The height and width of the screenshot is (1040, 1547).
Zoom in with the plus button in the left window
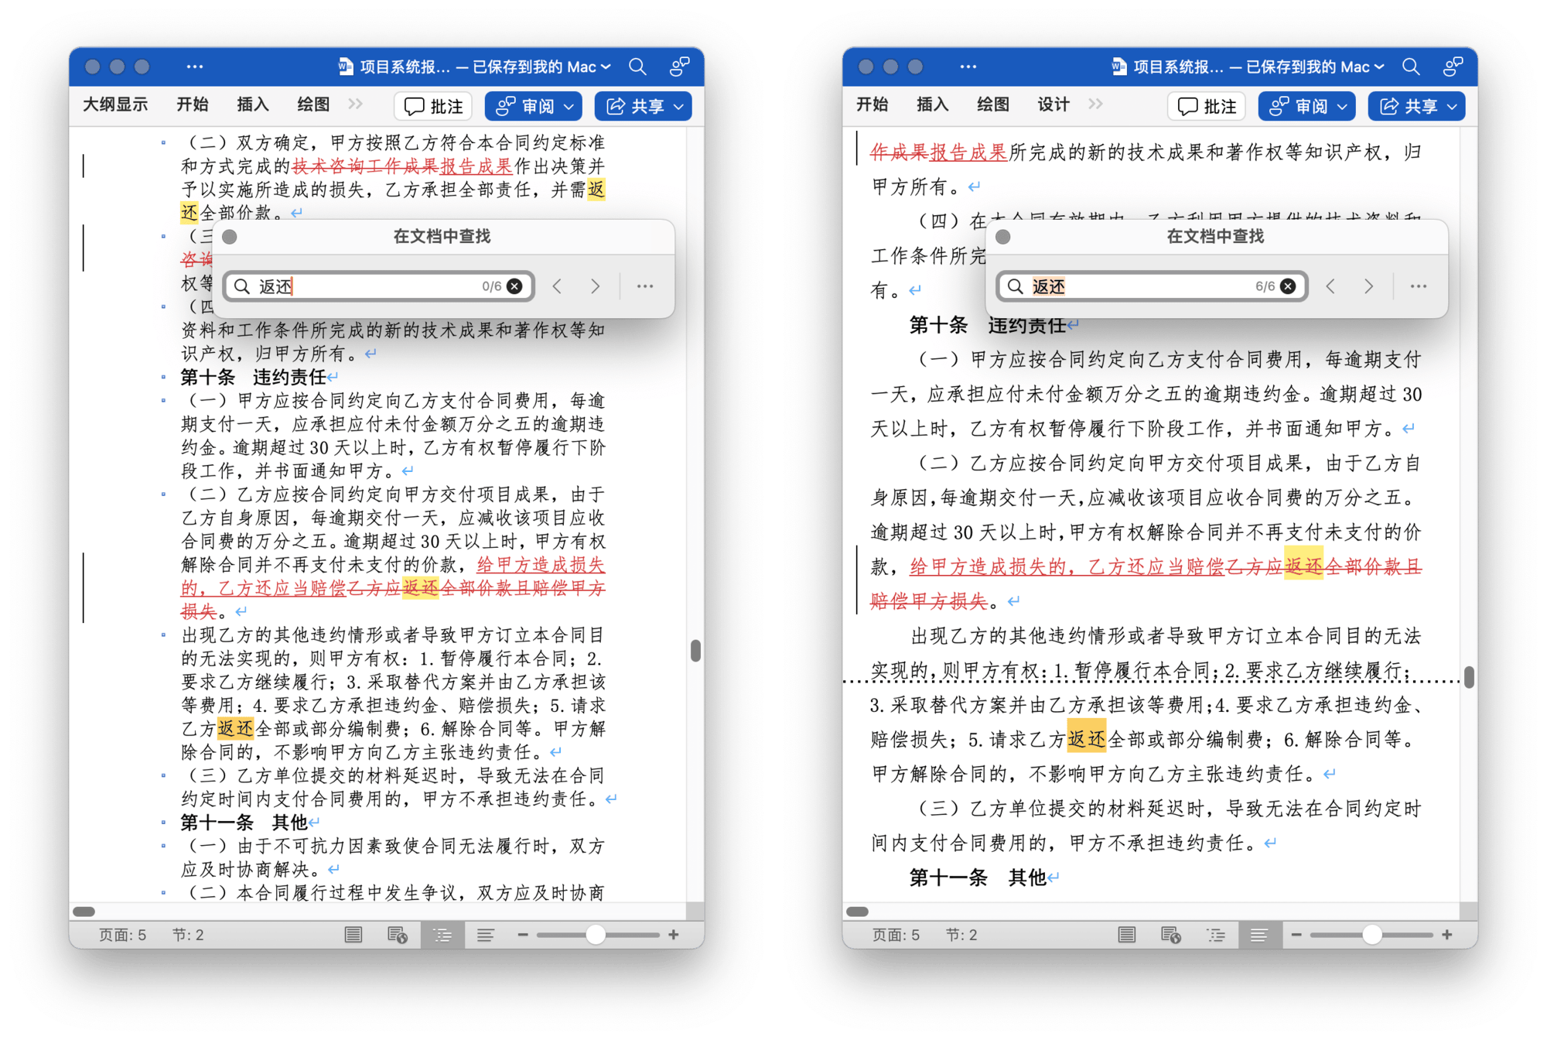coord(674,935)
